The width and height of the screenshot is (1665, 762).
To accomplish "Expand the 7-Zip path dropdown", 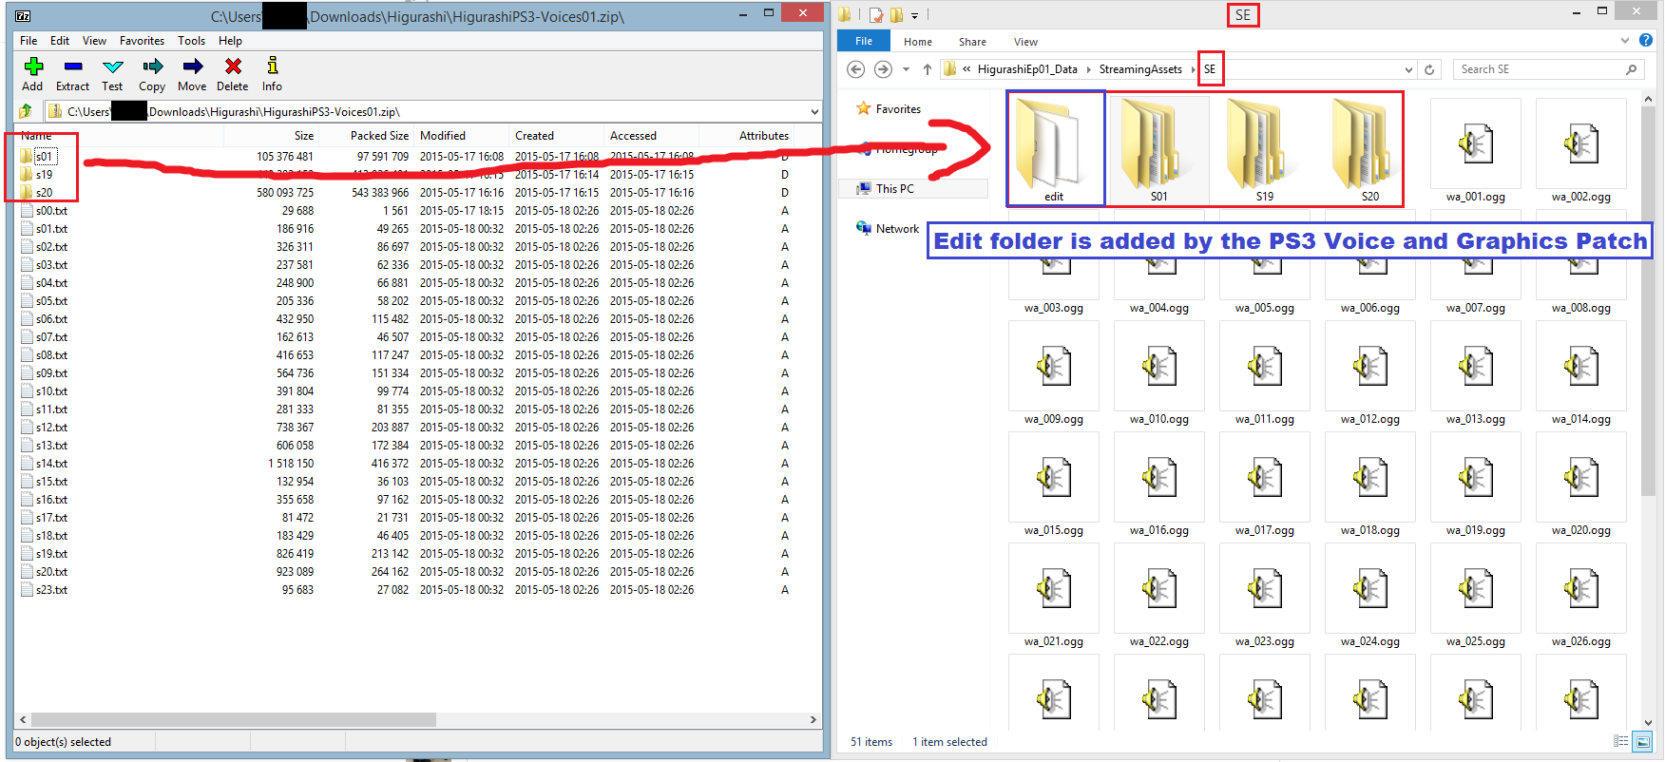I will pyautogui.click(x=813, y=112).
